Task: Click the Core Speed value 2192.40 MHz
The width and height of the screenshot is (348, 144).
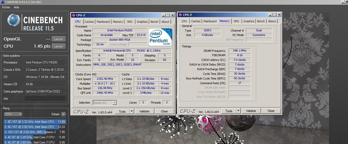Action: (x=105, y=79)
